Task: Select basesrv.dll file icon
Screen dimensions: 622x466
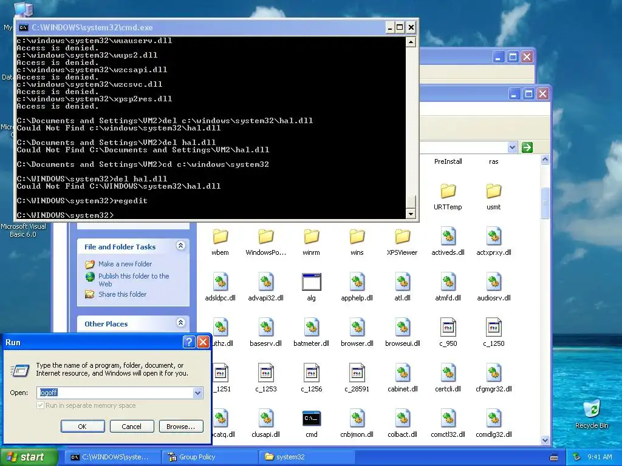Action: point(266,327)
